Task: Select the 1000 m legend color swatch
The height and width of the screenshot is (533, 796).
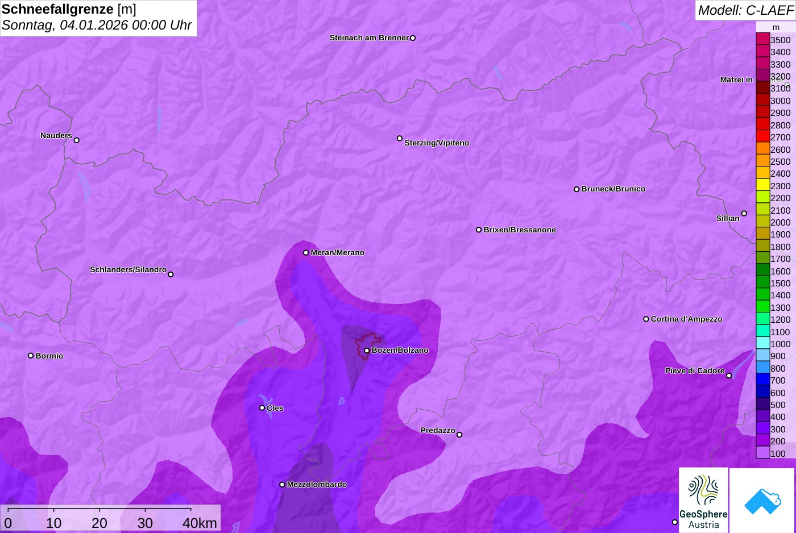Action: (x=762, y=343)
